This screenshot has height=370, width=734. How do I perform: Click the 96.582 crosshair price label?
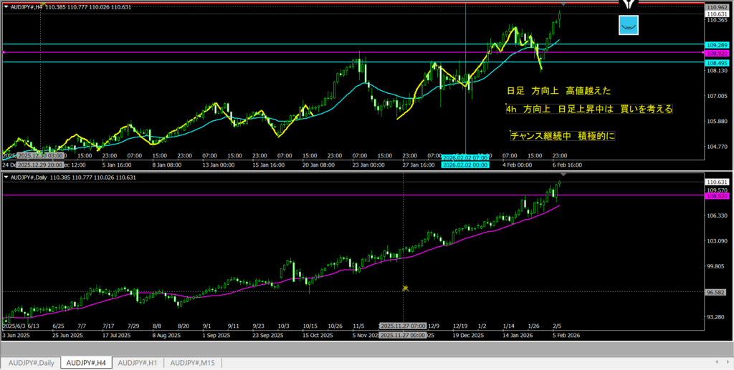point(717,292)
